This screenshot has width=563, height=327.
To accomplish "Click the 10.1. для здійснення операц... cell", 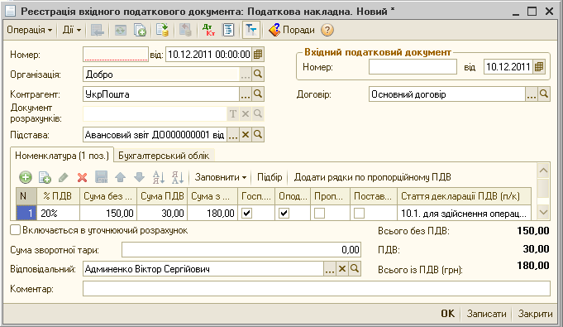I will 464,214.
